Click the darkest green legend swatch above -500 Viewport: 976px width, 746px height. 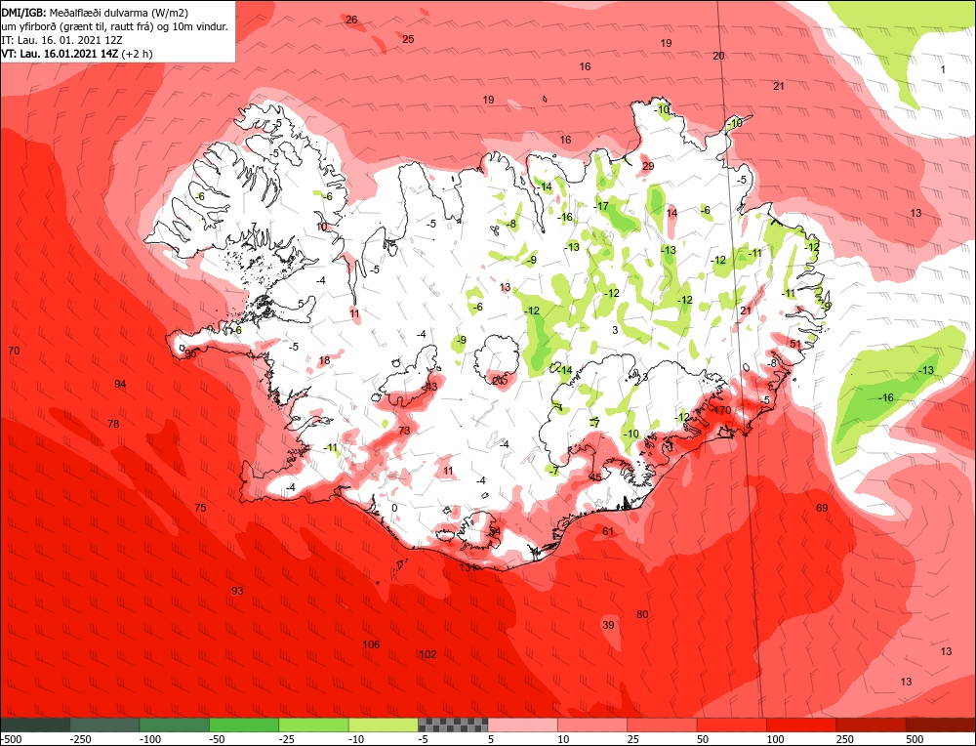(35, 725)
